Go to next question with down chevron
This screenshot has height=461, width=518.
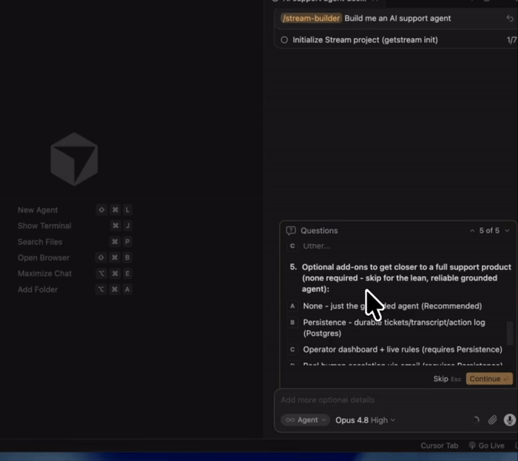pos(507,231)
